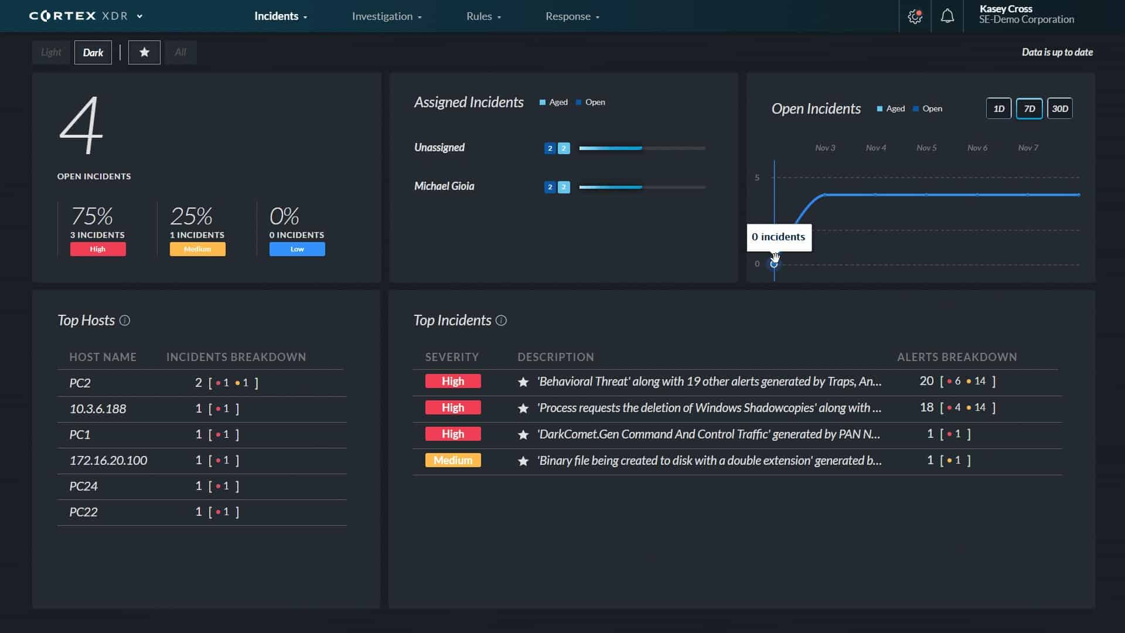Click the DESCRIPTION column header
This screenshot has width=1125, height=633.
pyautogui.click(x=555, y=357)
